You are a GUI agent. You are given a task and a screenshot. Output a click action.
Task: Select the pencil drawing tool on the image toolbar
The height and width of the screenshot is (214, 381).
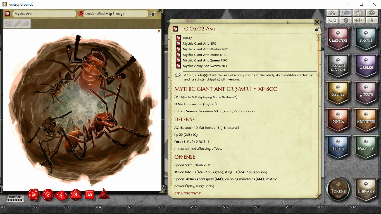pyautogui.click(x=17, y=24)
